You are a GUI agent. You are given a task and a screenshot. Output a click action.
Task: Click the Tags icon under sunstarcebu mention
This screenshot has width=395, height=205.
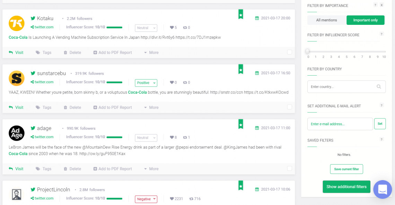point(38,107)
